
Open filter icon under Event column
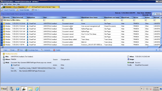63,20
